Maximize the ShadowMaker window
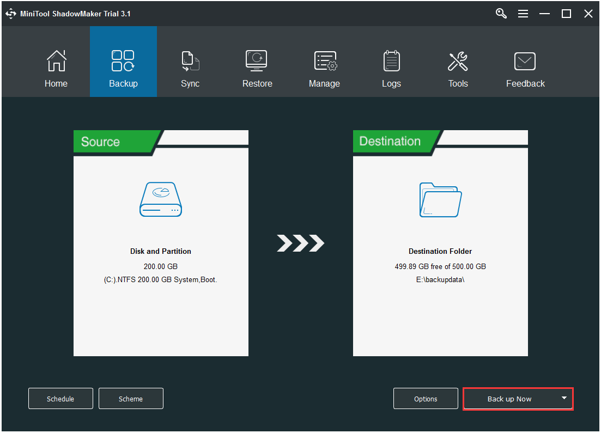This screenshot has width=601, height=433. pyautogui.click(x=566, y=14)
